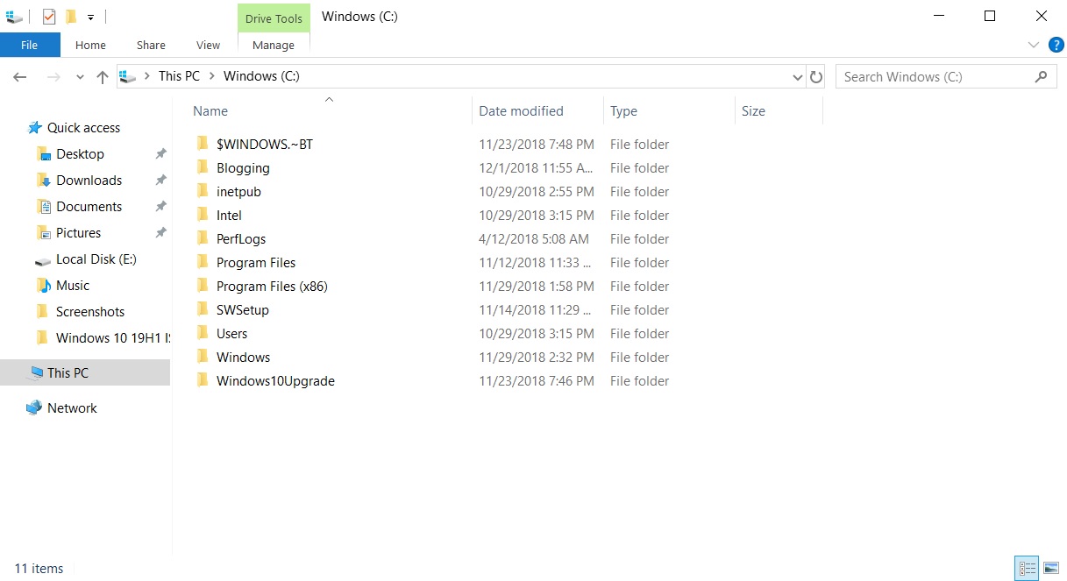Open the Manage tab under Drive Tools
Viewport: 1067px width, 581px height.
274,45
